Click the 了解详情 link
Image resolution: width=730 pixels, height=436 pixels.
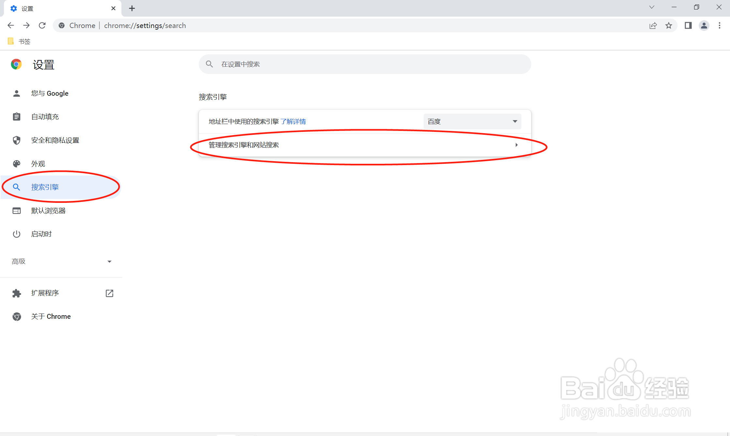(293, 121)
